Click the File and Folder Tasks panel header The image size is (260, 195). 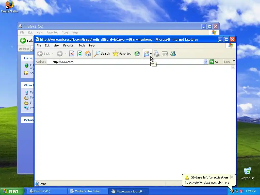(27, 58)
